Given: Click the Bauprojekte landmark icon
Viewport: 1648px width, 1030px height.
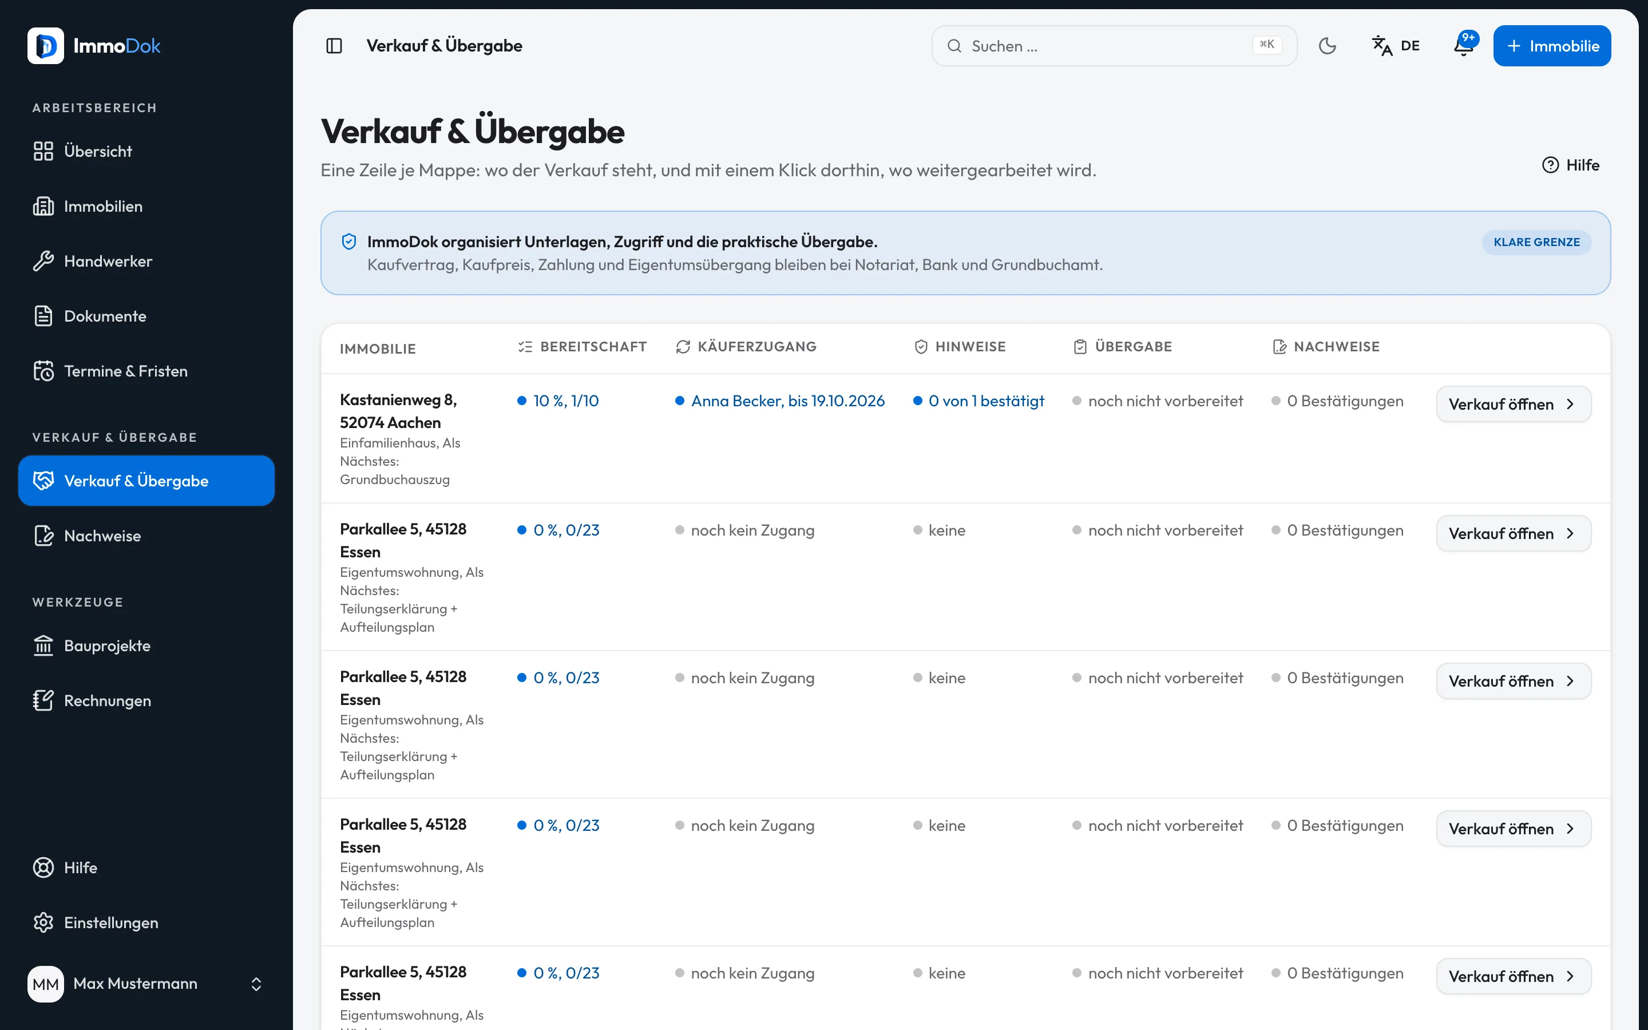Looking at the screenshot, I should point(43,646).
